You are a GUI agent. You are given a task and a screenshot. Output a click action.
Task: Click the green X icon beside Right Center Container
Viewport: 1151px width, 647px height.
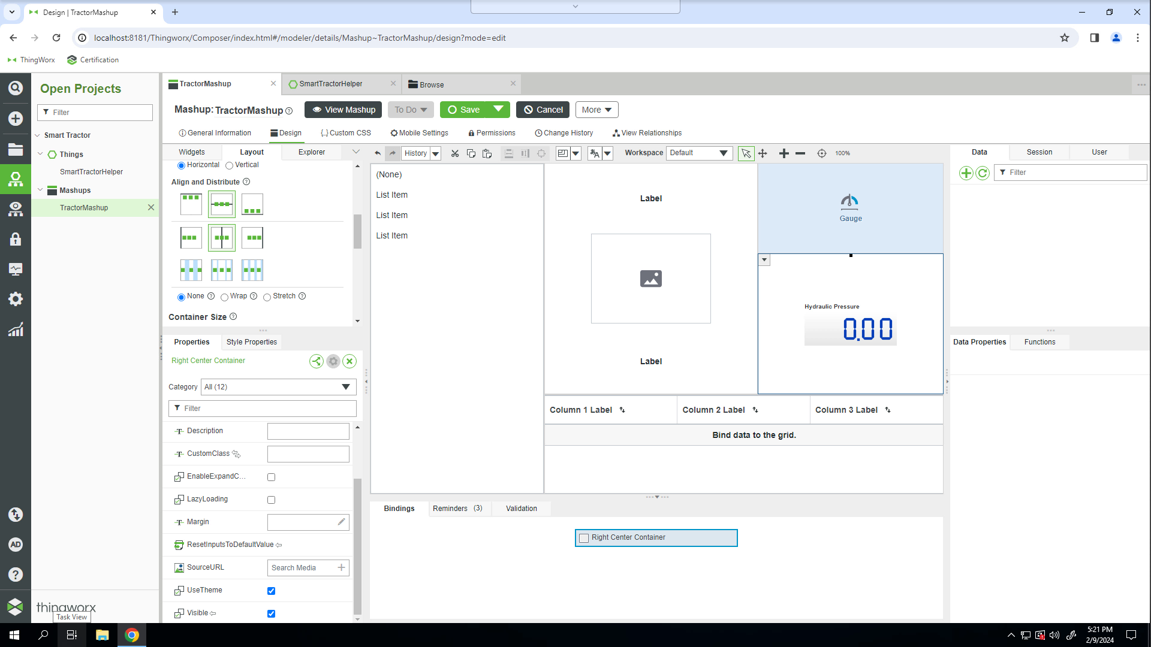pos(349,361)
